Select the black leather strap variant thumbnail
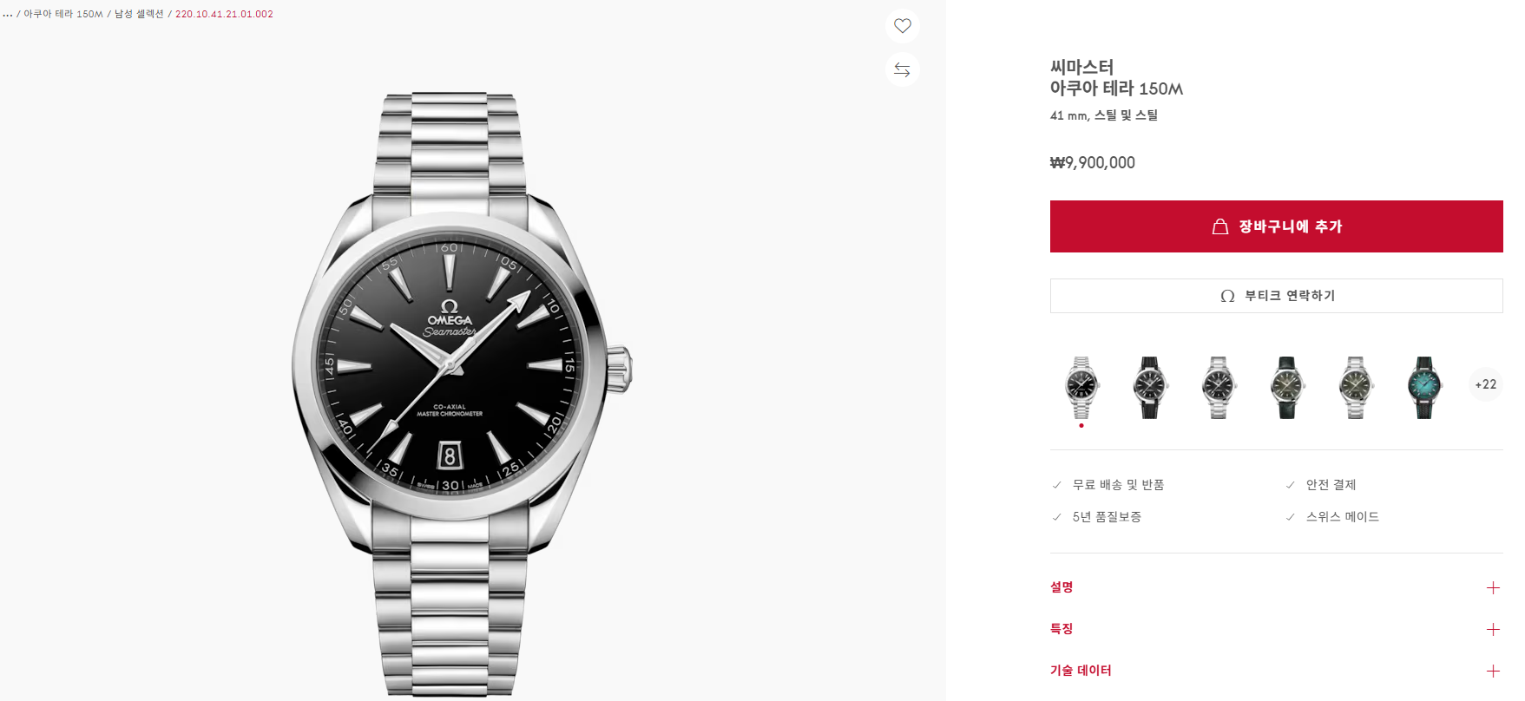 tap(1150, 387)
